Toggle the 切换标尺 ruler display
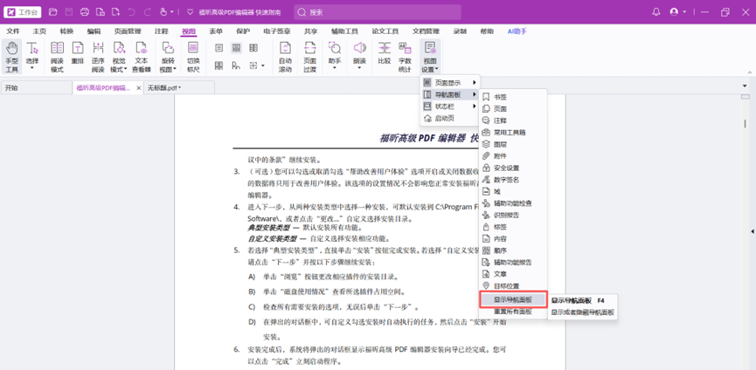The width and height of the screenshot is (756, 370). (x=193, y=56)
